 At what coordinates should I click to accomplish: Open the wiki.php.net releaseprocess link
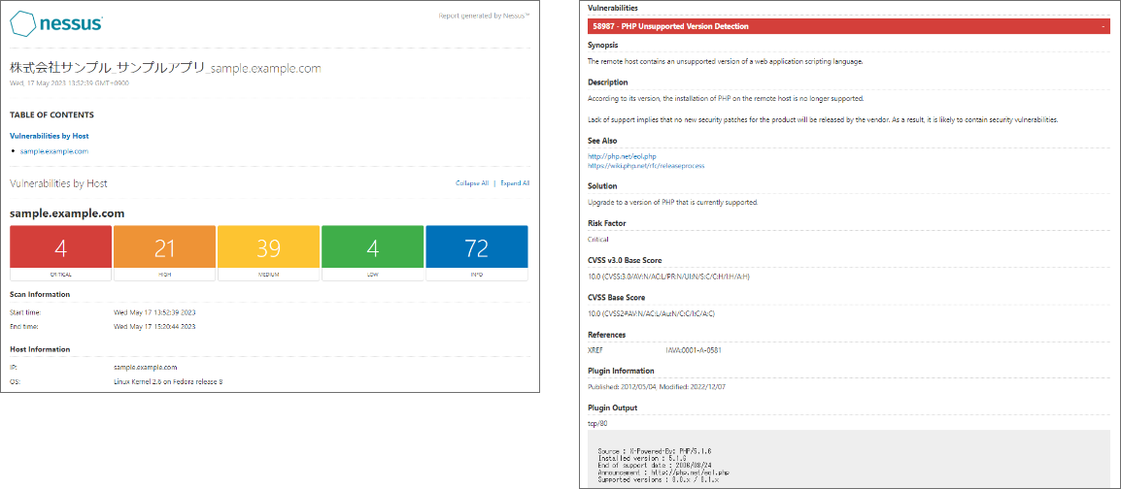[x=646, y=165]
